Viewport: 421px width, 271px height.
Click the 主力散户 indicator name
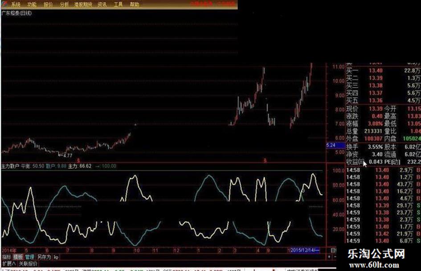coord(11,166)
